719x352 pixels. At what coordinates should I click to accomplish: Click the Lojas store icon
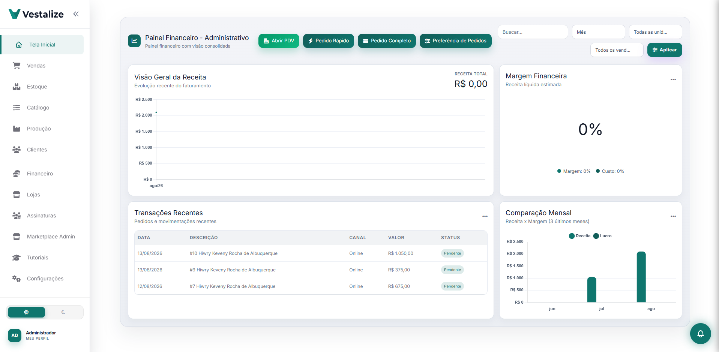coord(17,195)
